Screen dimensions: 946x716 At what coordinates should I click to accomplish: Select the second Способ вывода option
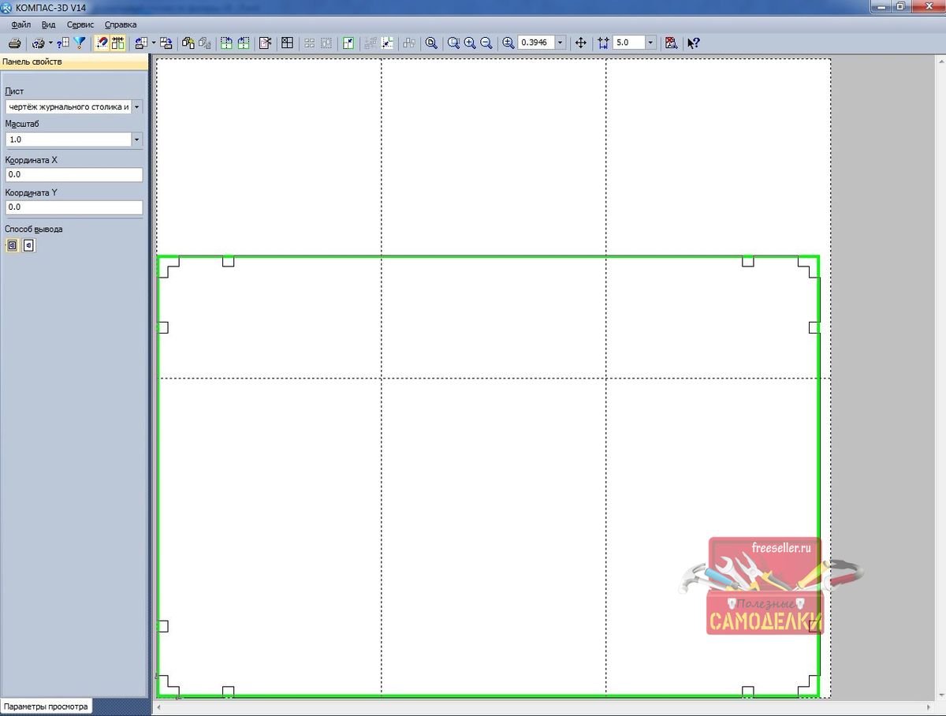[x=28, y=246]
